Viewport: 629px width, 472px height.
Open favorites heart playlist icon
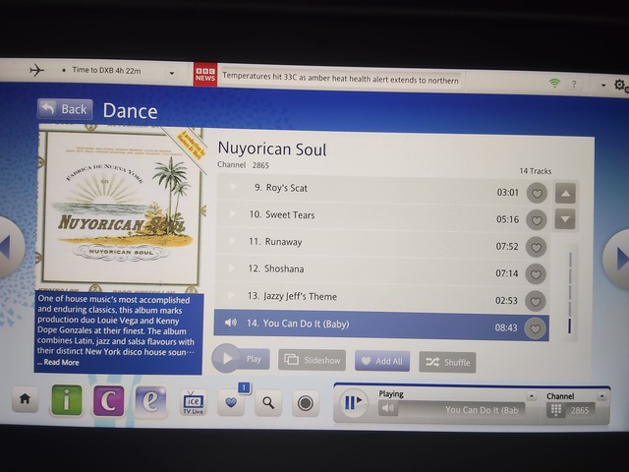pos(232,402)
